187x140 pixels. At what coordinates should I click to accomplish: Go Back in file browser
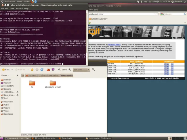(5, 70)
